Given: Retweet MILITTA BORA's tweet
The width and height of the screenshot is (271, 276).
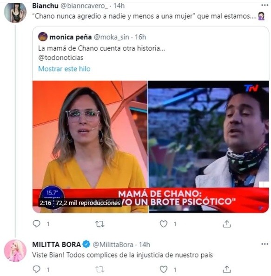Looking at the screenshot, I should tap(100, 270).
